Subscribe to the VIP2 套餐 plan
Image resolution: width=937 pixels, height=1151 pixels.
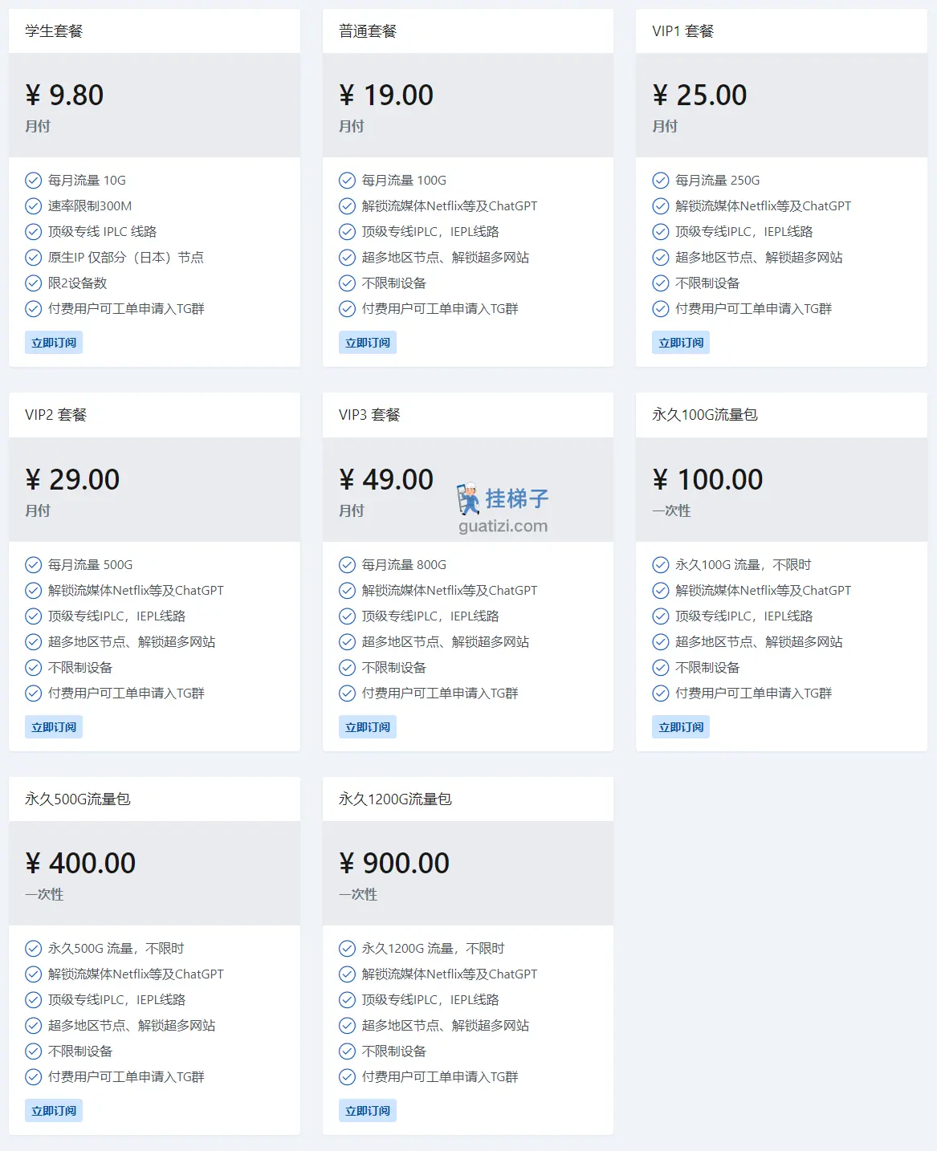(54, 727)
